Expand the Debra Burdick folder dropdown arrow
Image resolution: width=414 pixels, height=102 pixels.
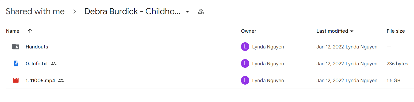(187, 12)
